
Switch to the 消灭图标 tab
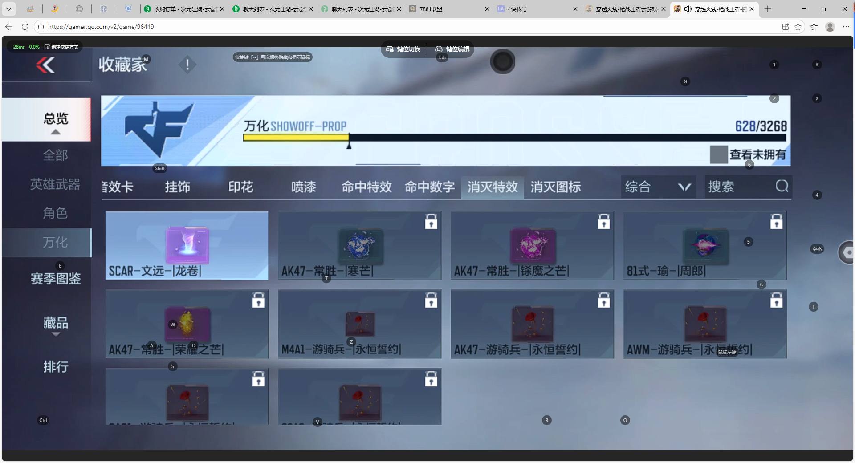tap(556, 187)
